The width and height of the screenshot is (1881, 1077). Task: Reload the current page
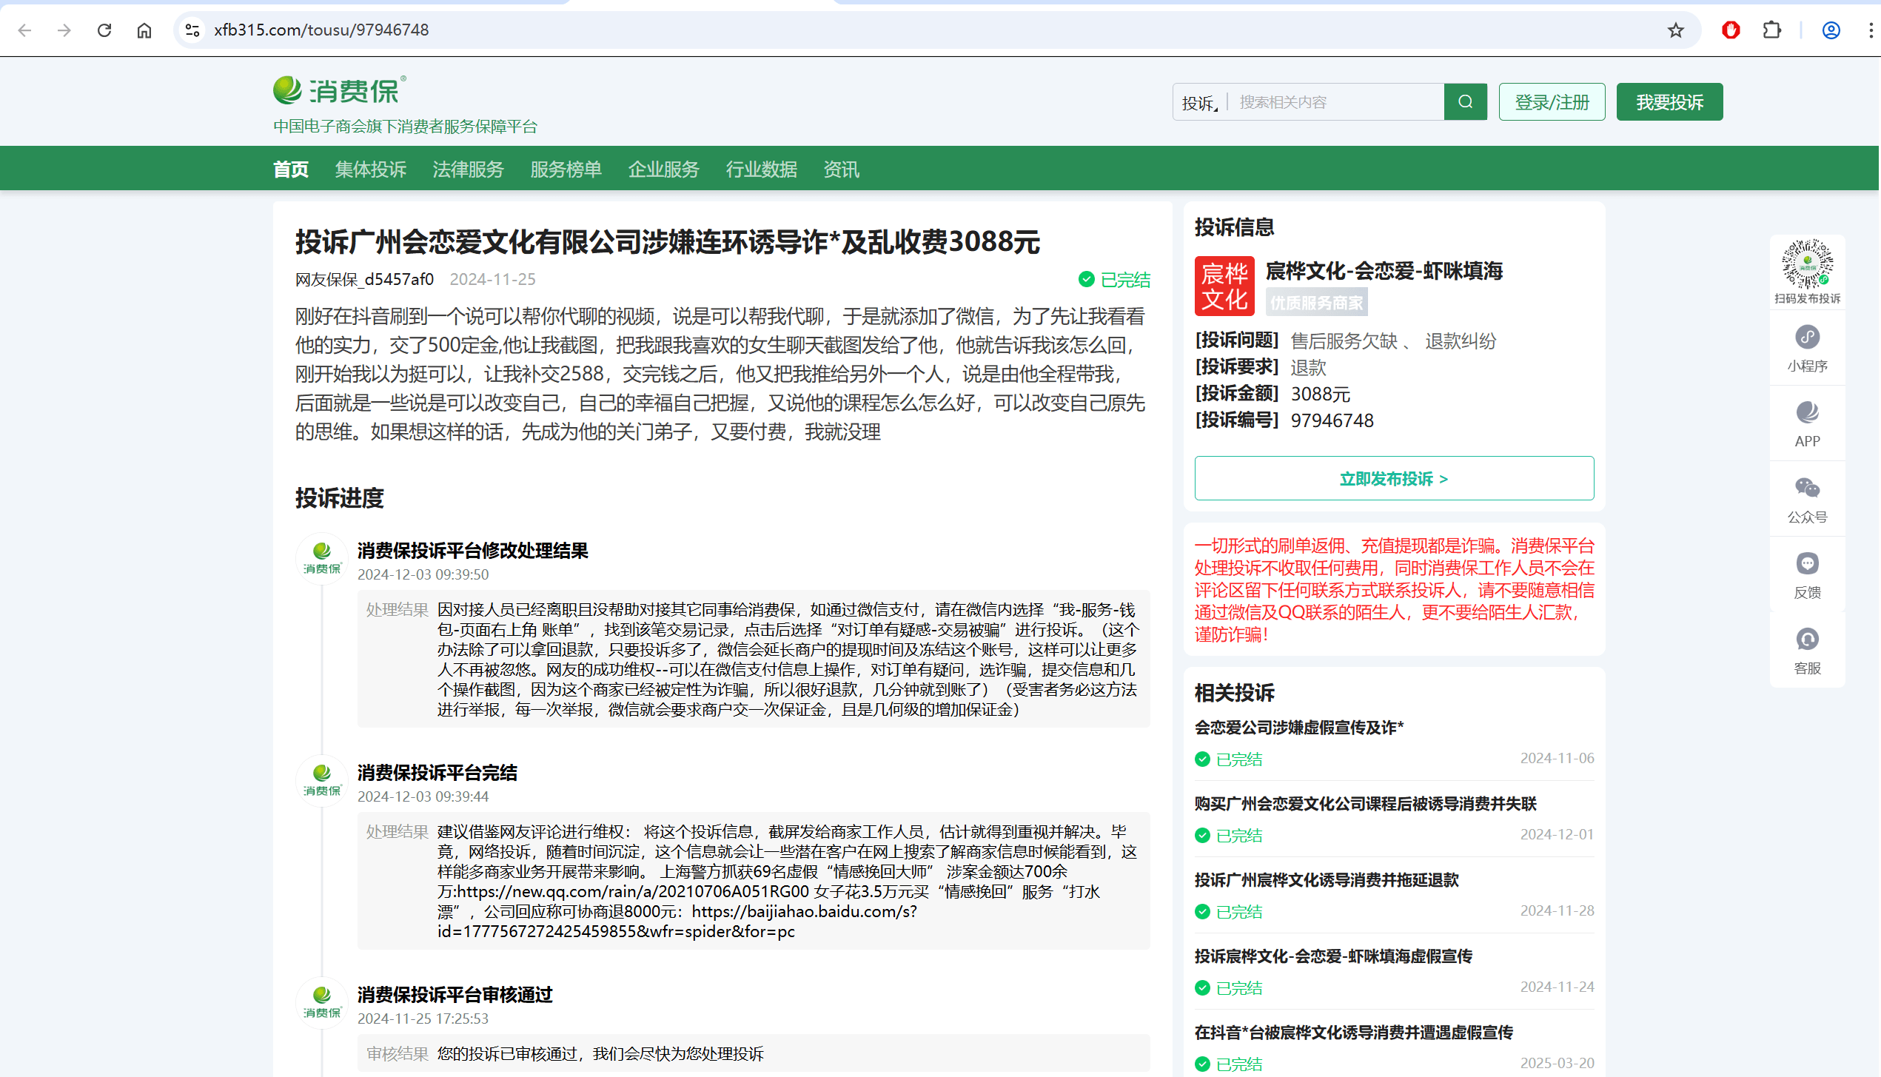(x=104, y=30)
